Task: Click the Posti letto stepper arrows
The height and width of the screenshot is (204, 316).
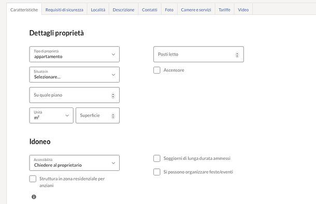Action: [x=237, y=55]
